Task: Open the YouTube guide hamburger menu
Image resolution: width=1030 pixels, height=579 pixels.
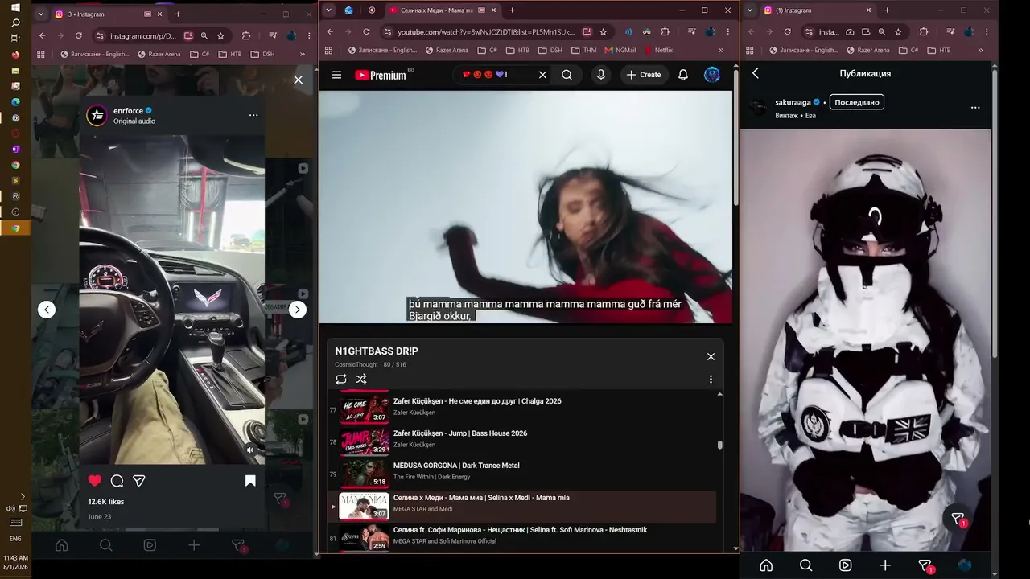Action: coord(336,75)
